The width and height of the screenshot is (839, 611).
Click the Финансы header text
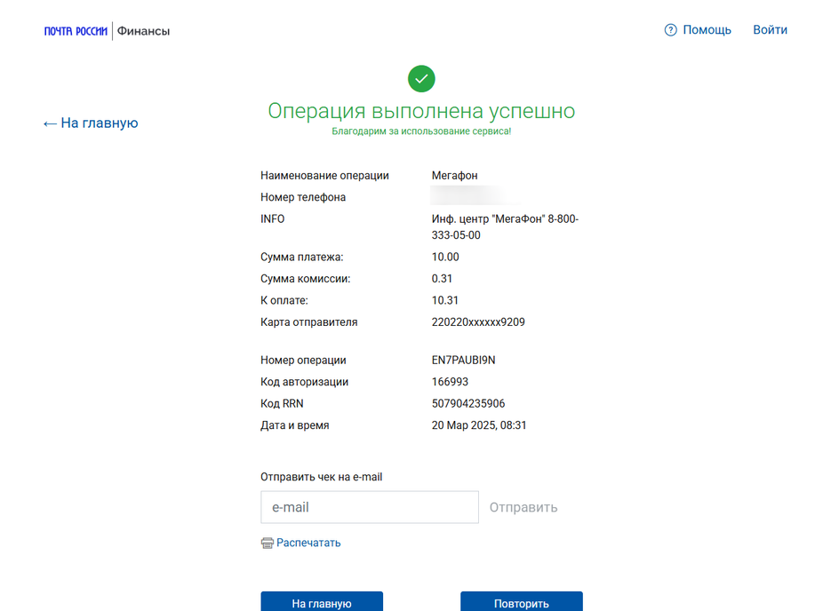coord(143,31)
